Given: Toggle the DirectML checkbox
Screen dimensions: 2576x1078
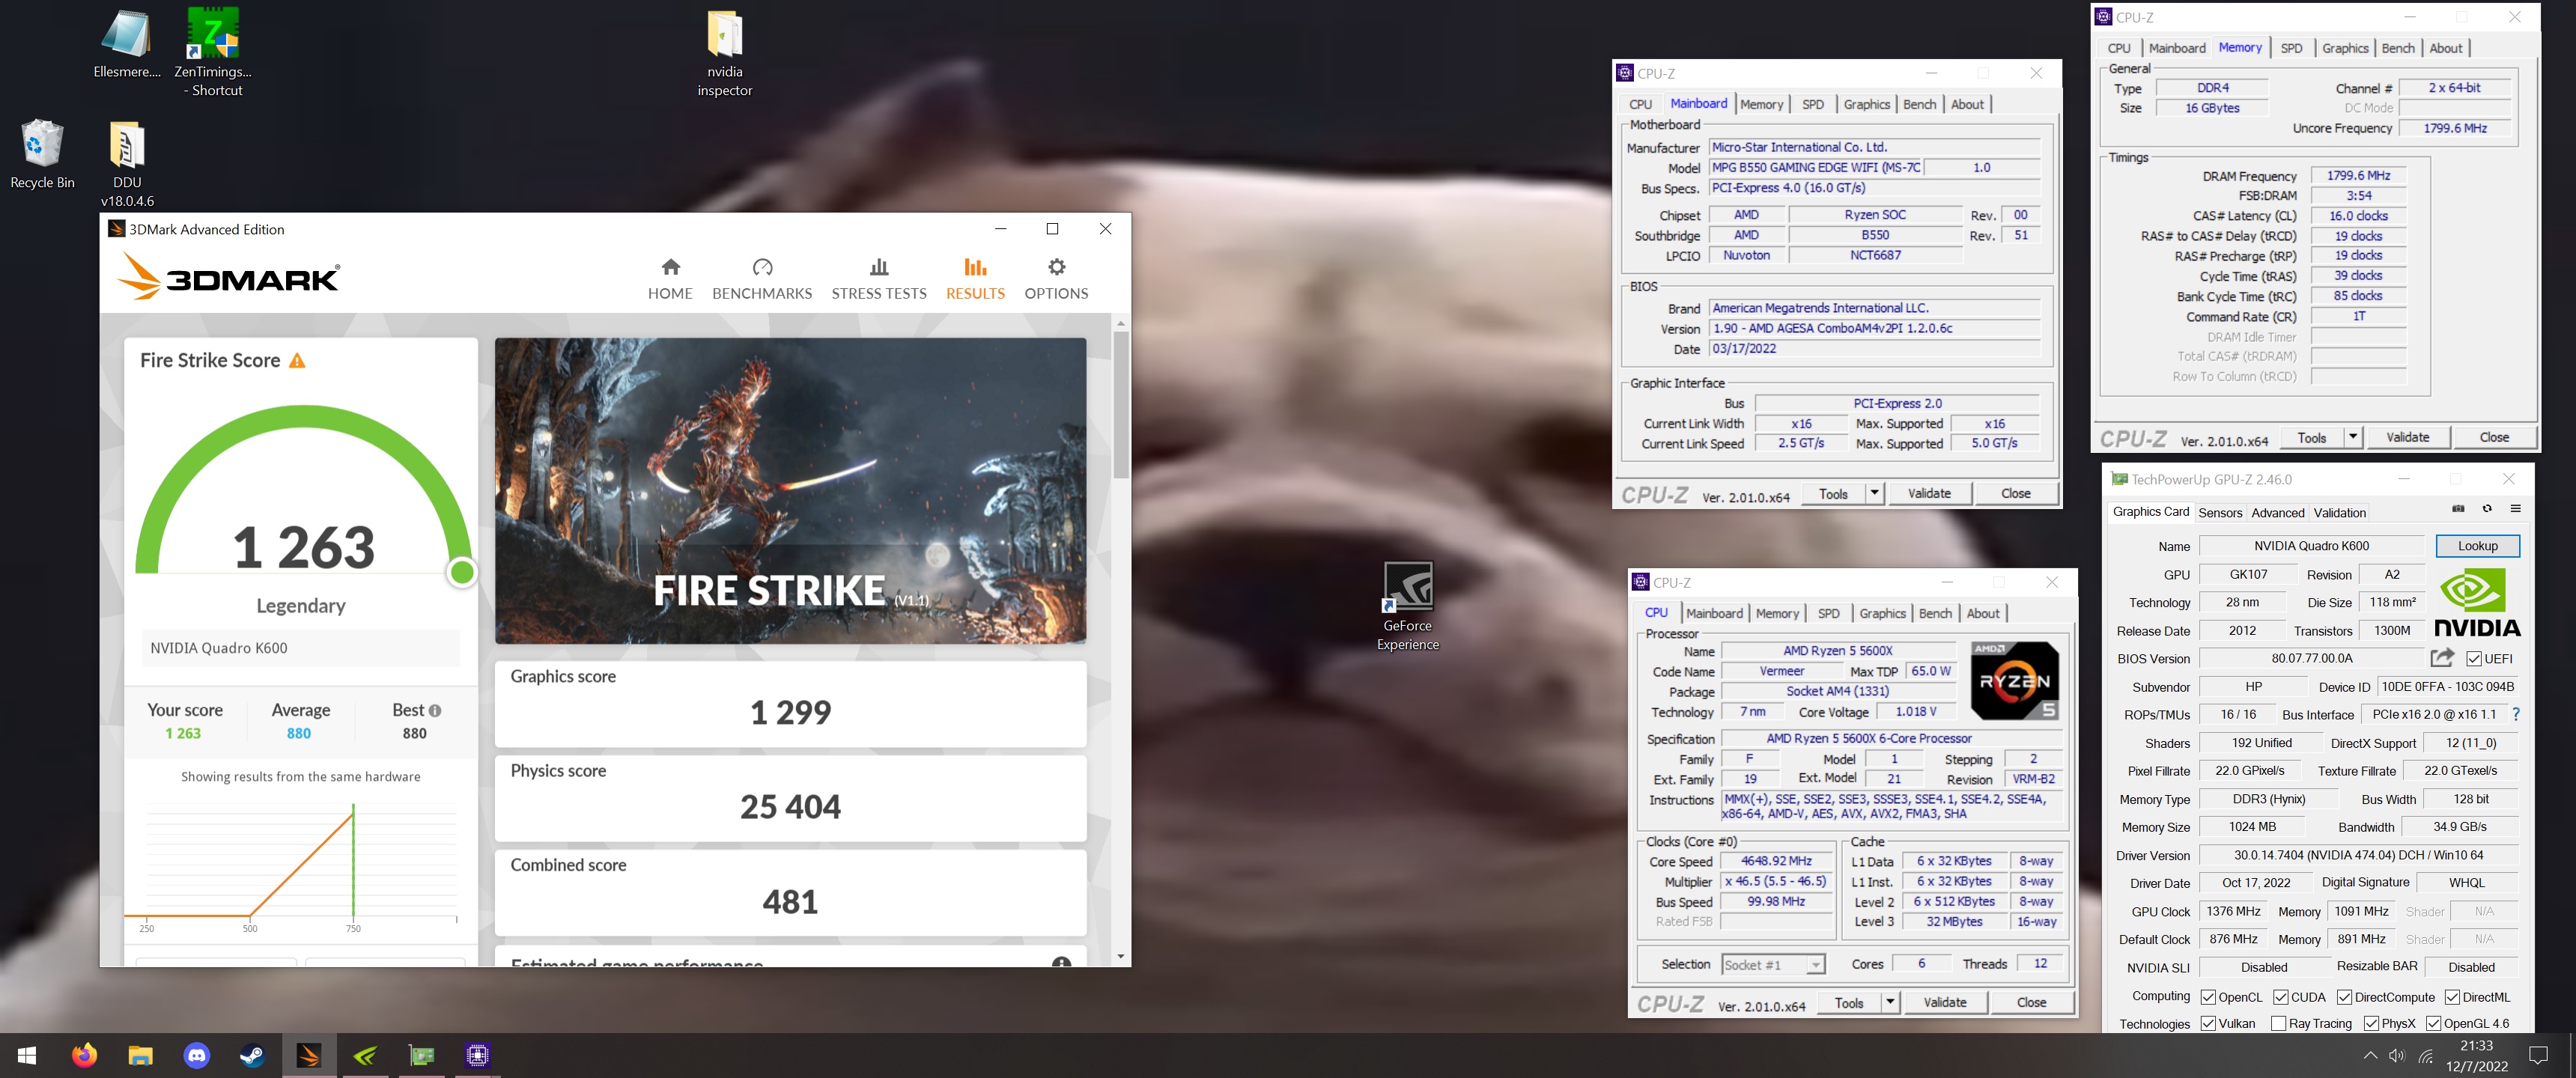Looking at the screenshot, I should pos(2452,997).
